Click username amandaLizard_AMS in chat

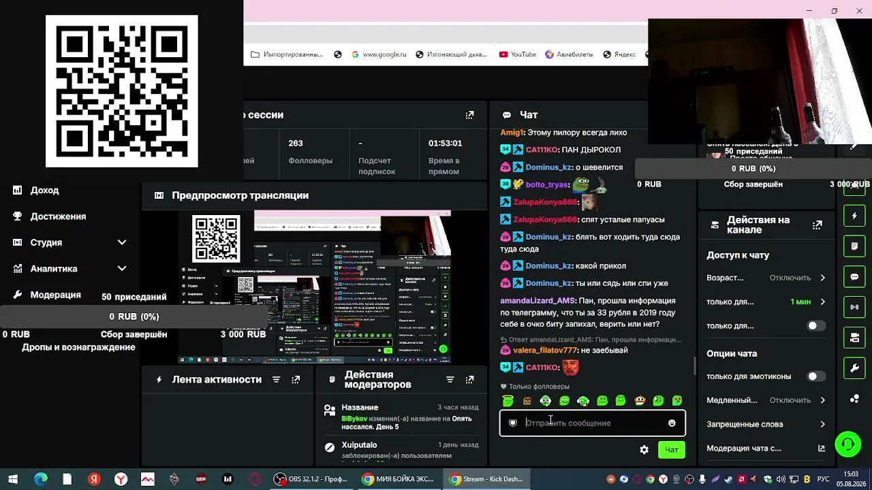[x=538, y=301]
